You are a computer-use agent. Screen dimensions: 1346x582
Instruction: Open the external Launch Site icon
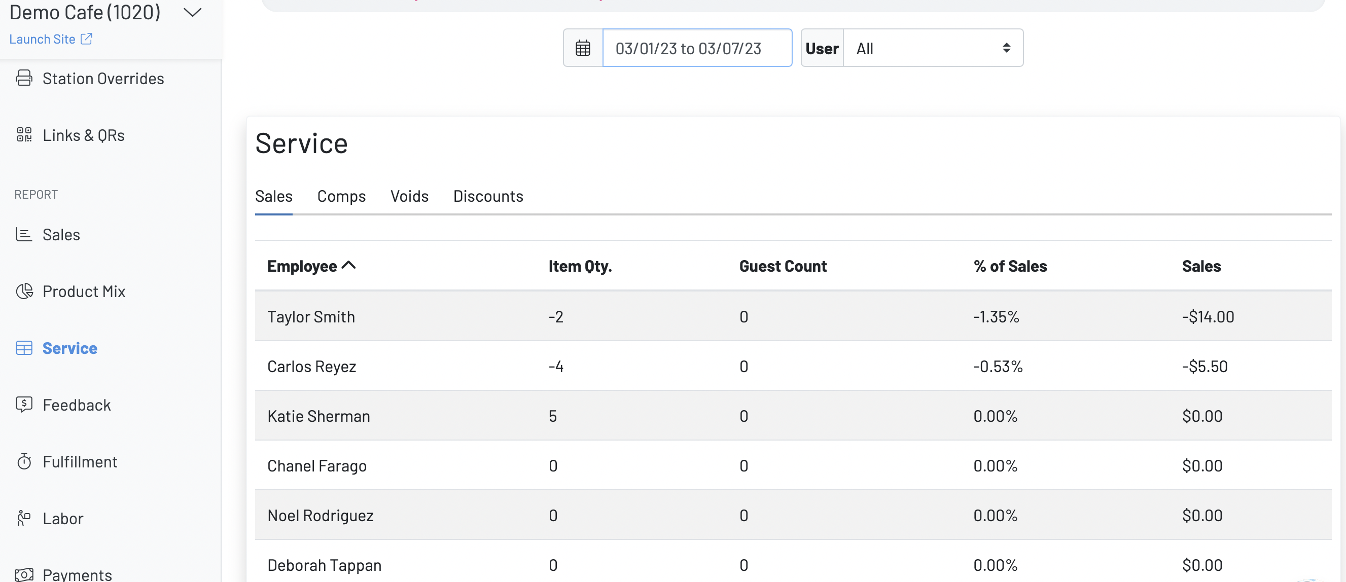tap(87, 39)
